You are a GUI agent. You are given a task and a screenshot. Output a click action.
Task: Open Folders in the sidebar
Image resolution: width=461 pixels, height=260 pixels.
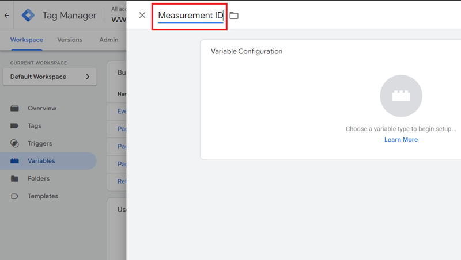pos(39,178)
